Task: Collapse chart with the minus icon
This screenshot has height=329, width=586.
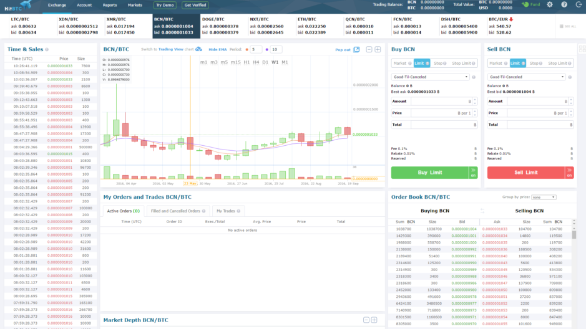Action: click(x=369, y=49)
